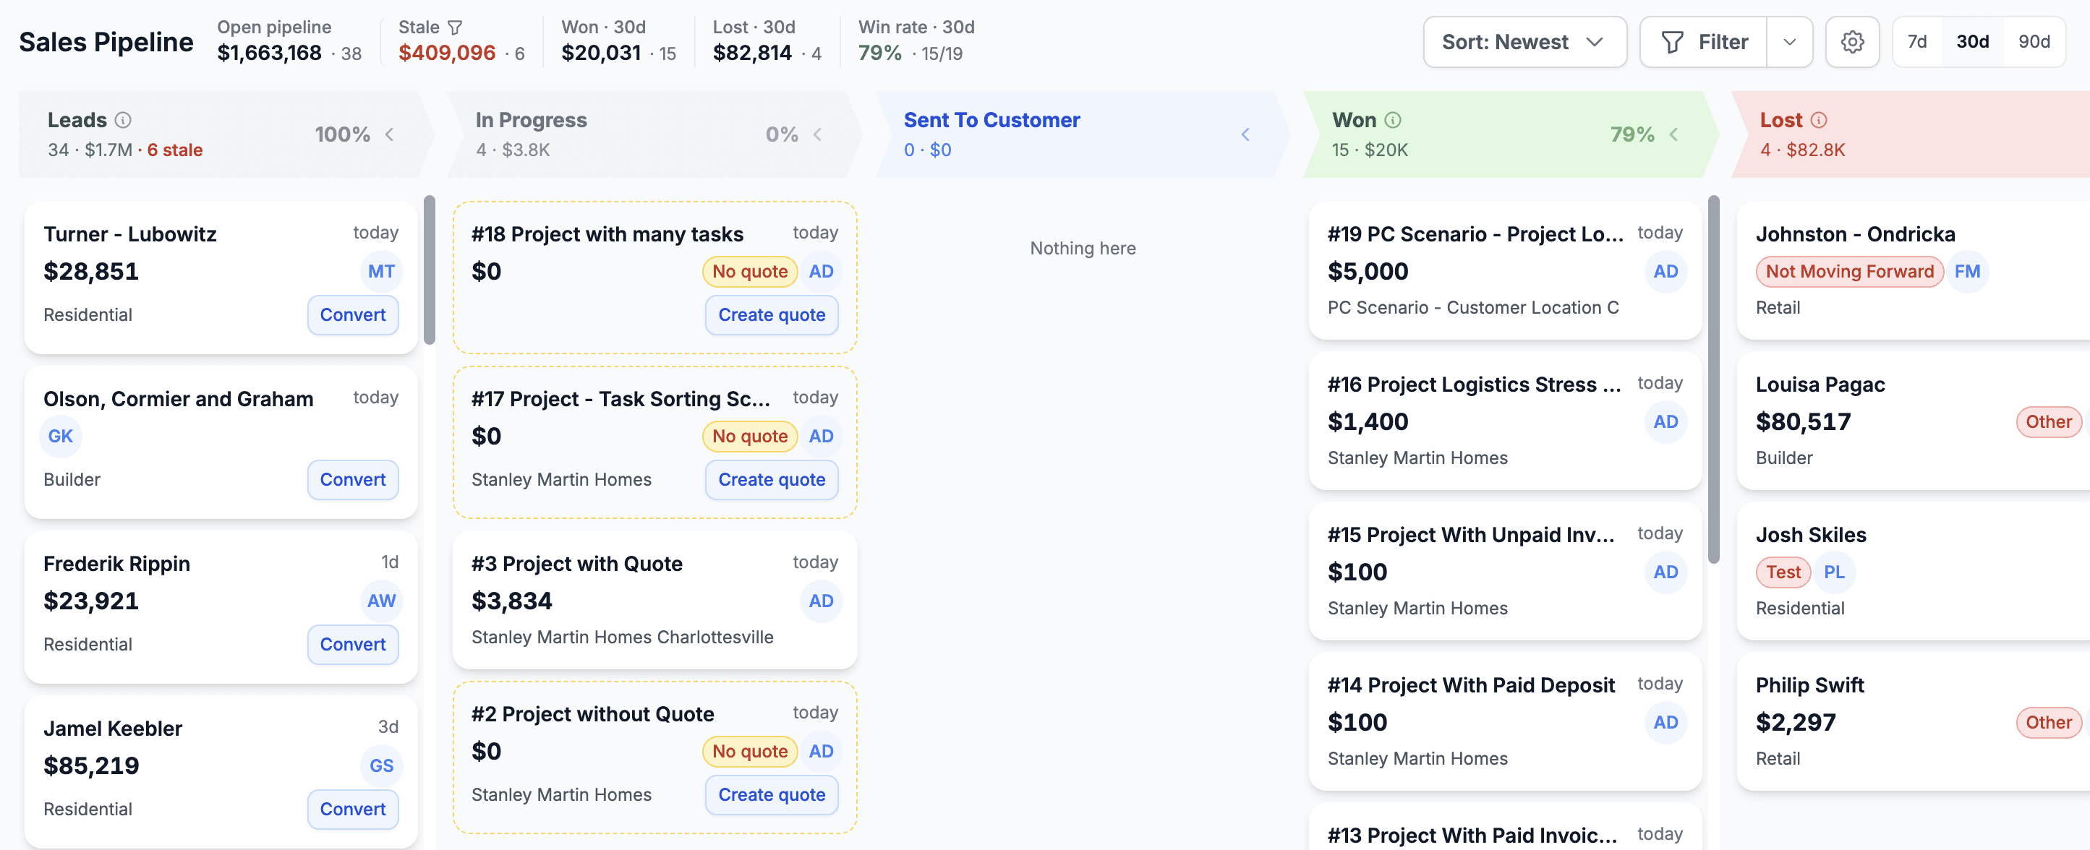Click AD avatar on #3 Project with Quote
The image size is (2090, 850).
[x=821, y=601]
